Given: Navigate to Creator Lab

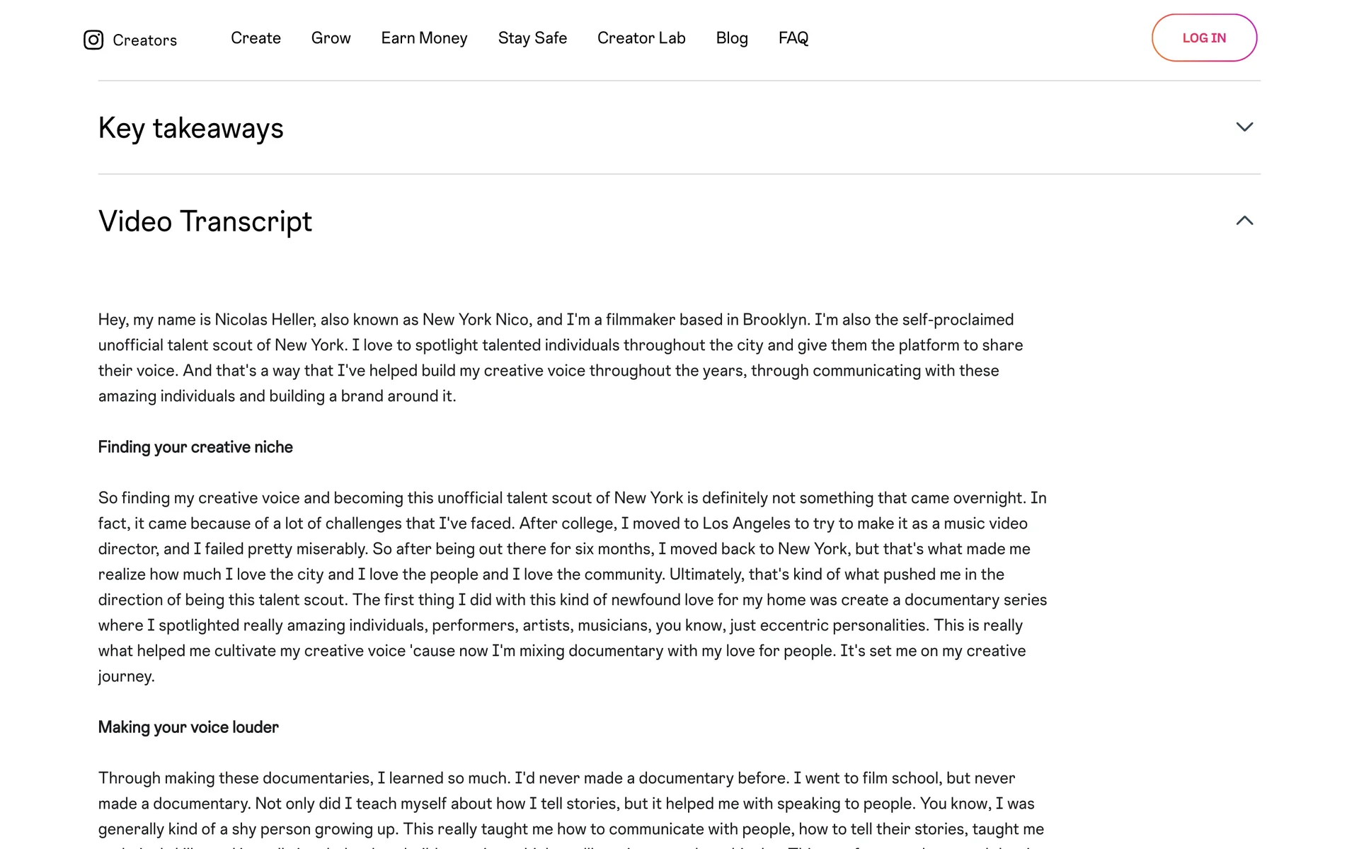Looking at the screenshot, I should 641,38.
